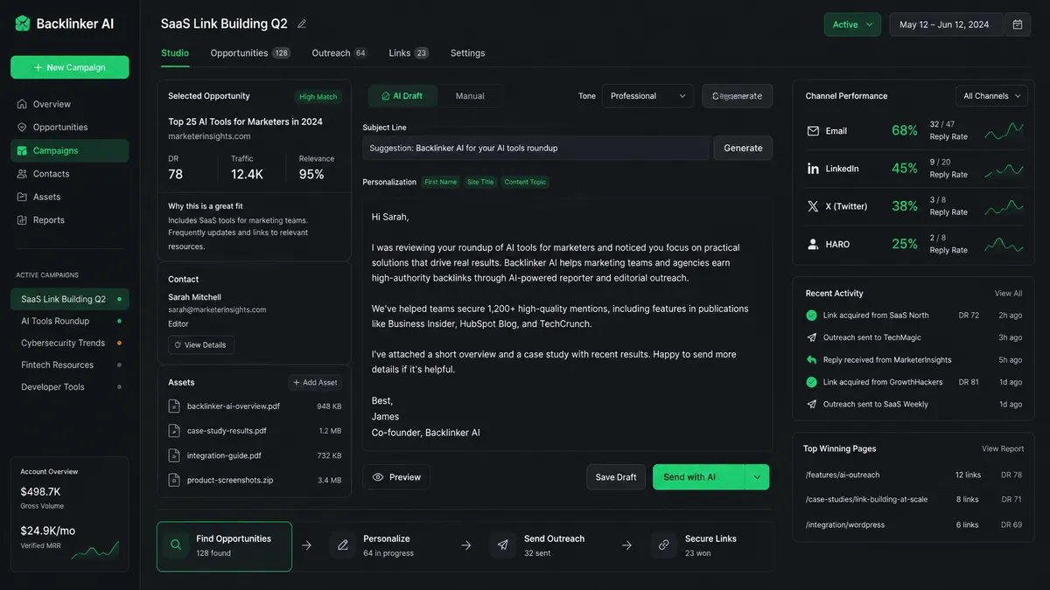
Task: Click reply arrow icon for MarketerInsights activity
Action: coord(811,360)
